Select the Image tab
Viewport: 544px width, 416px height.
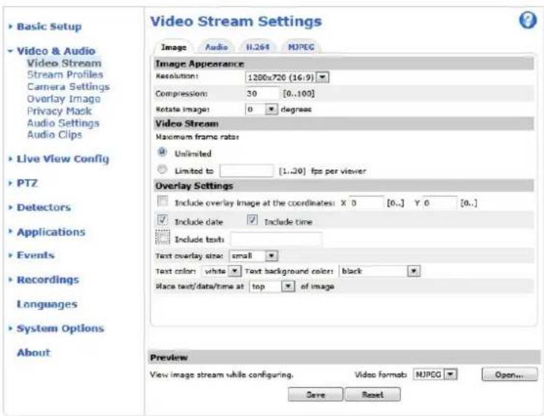pos(174,47)
